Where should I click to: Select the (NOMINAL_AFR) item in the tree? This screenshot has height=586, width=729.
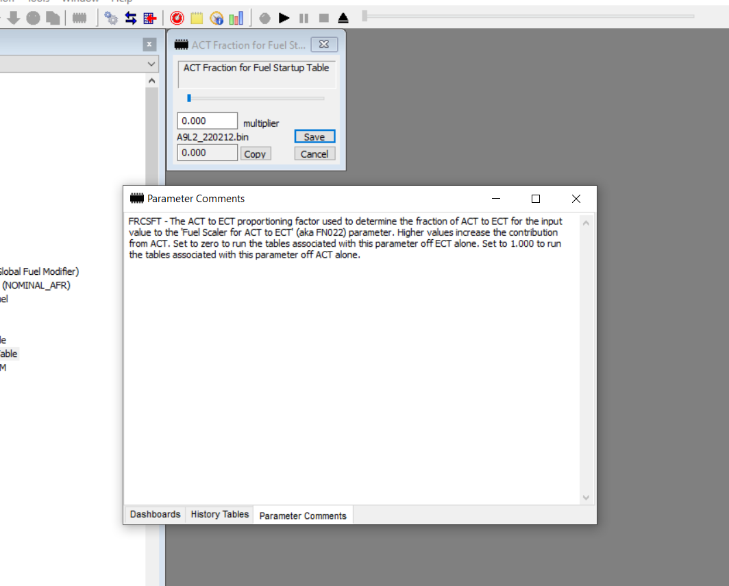(x=36, y=285)
